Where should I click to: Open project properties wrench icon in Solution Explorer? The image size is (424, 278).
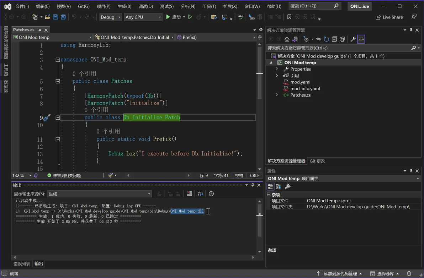(x=353, y=39)
